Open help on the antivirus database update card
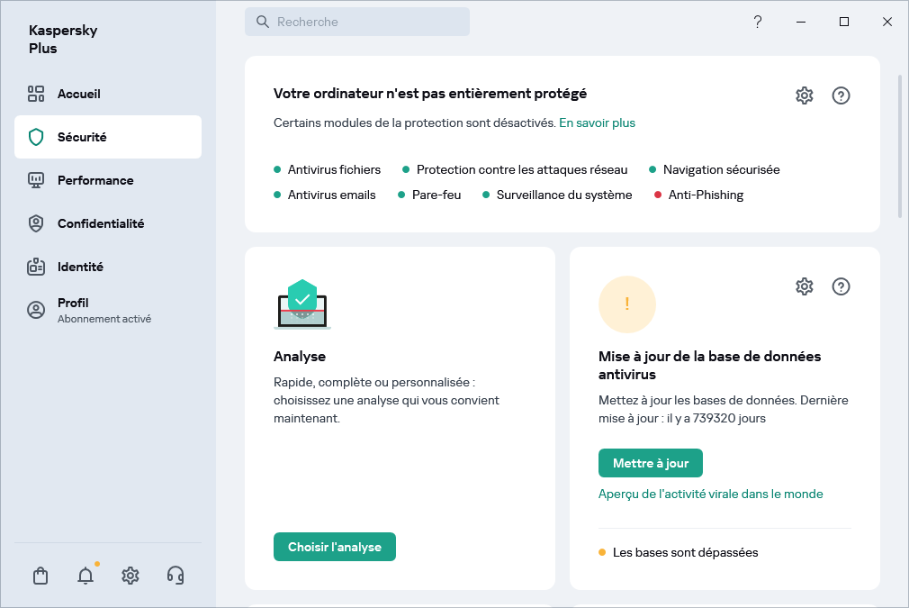Screen dimensions: 909x608 (x=841, y=286)
